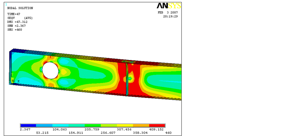The height and width of the screenshot is (136, 305).
Task: Select the TIME=47 label
Action: (14, 14)
